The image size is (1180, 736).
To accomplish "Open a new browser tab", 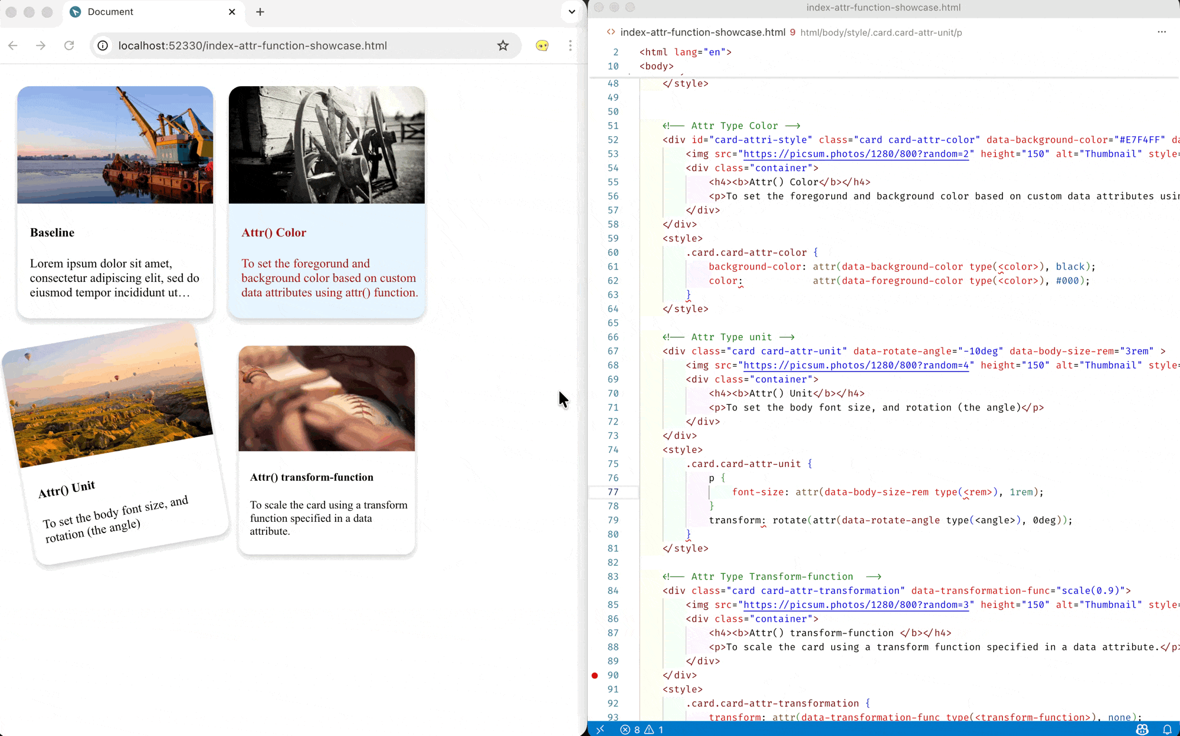I will pos(260,12).
